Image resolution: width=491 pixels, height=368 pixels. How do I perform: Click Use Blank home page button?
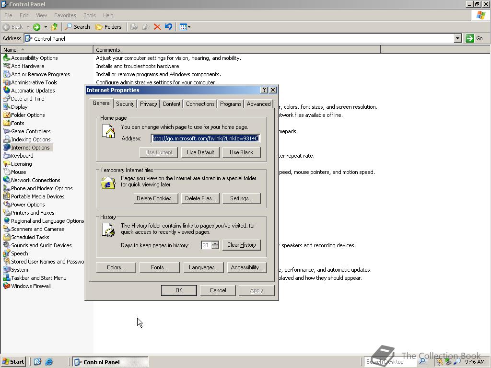242,152
